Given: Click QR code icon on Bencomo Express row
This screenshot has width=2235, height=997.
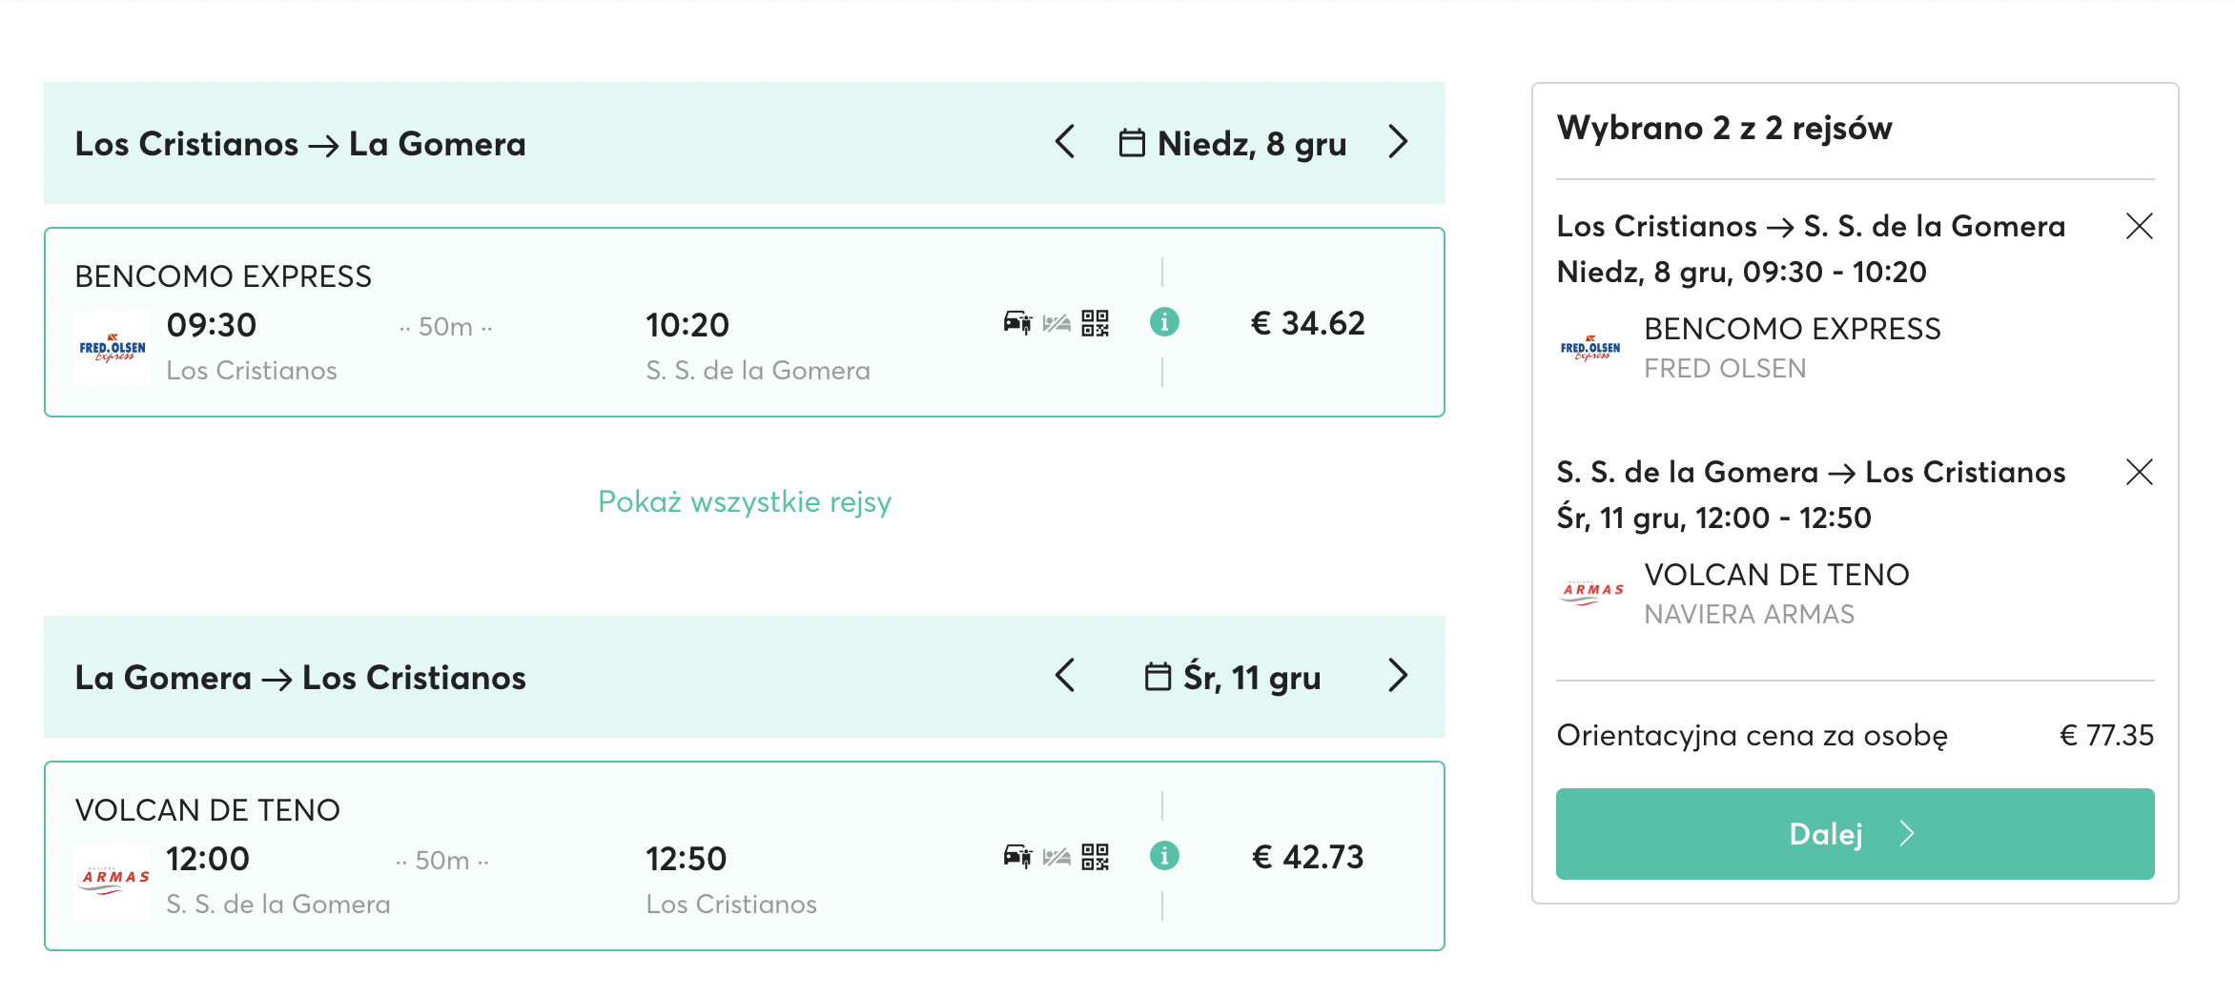Looking at the screenshot, I should tap(1096, 323).
